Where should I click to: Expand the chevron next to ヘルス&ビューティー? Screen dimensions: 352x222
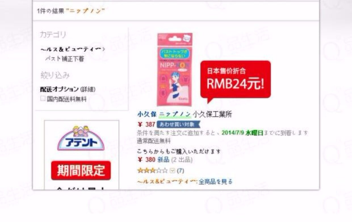click(x=104, y=49)
